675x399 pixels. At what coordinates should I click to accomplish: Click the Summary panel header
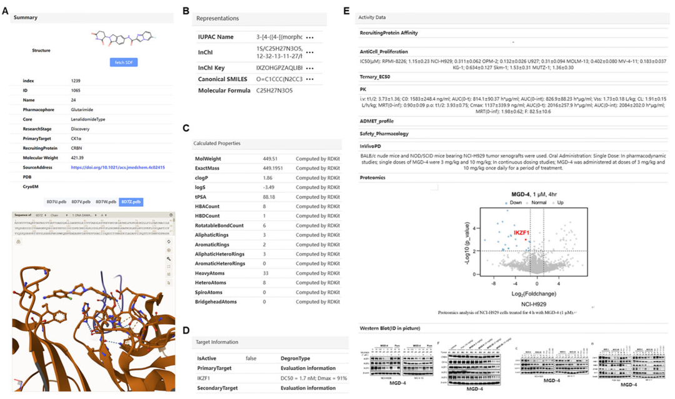click(x=91, y=17)
